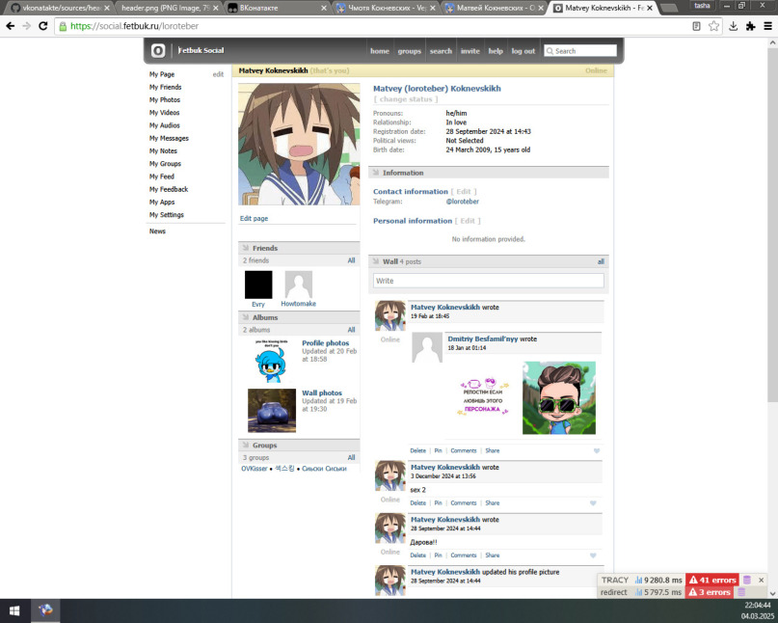Share the Dmitriy Besfamil'nyy repost
Viewport: 778px width, 623px height.
[x=493, y=450]
